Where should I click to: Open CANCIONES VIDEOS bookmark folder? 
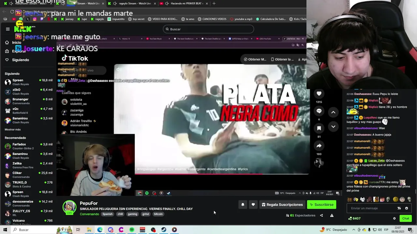[212, 19]
